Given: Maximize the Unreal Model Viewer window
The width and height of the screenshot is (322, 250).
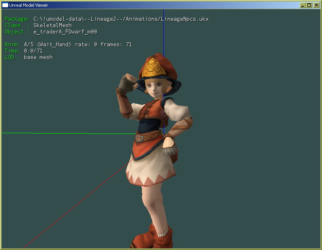Looking at the screenshot, I should tap(309, 5).
